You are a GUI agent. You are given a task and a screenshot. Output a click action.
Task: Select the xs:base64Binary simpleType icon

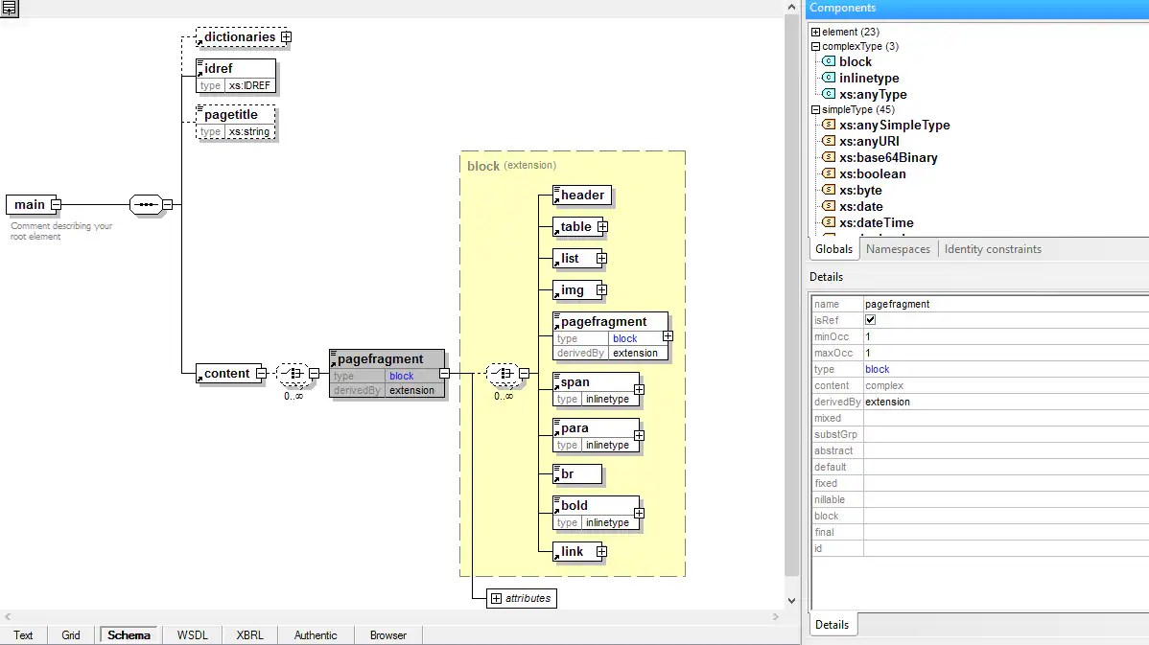coord(829,157)
